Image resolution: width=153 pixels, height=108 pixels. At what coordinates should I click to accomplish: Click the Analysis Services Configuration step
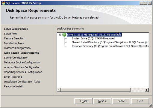tap(22, 67)
